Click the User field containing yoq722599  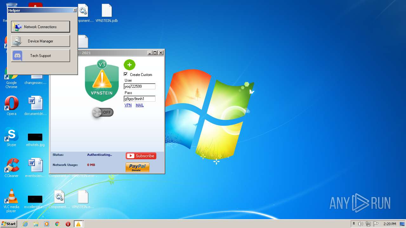coord(140,86)
